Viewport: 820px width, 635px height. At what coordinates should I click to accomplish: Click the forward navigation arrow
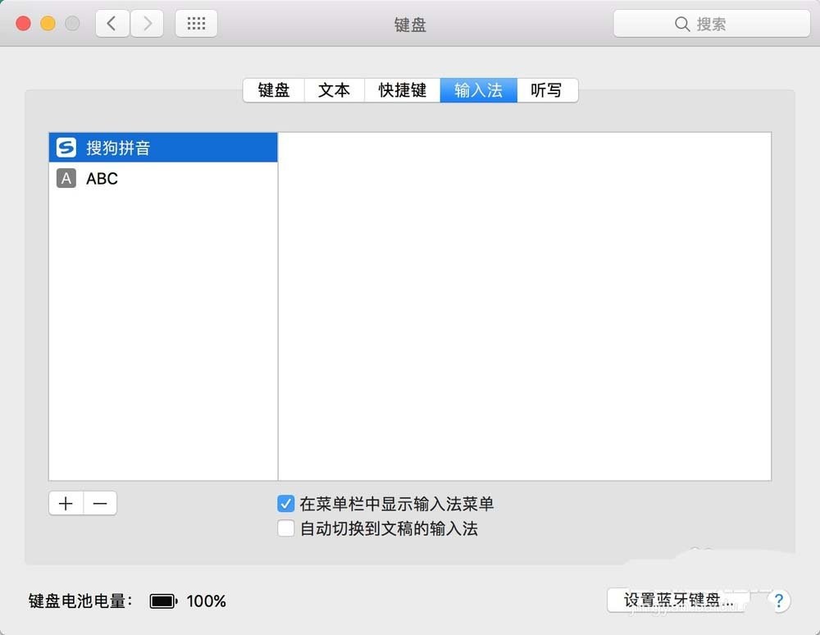click(147, 23)
